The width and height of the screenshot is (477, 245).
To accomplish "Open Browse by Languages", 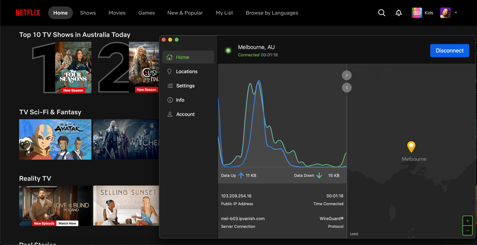I will pos(272,13).
